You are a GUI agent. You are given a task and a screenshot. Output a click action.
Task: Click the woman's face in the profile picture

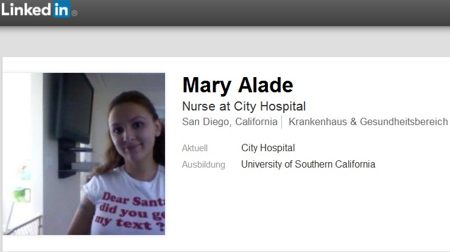pyautogui.click(x=133, y=130)
